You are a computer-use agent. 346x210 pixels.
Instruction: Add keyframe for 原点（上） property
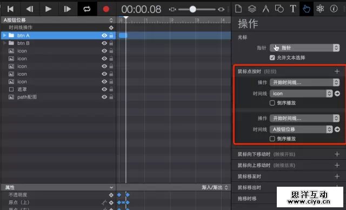[x=111, y=202]
